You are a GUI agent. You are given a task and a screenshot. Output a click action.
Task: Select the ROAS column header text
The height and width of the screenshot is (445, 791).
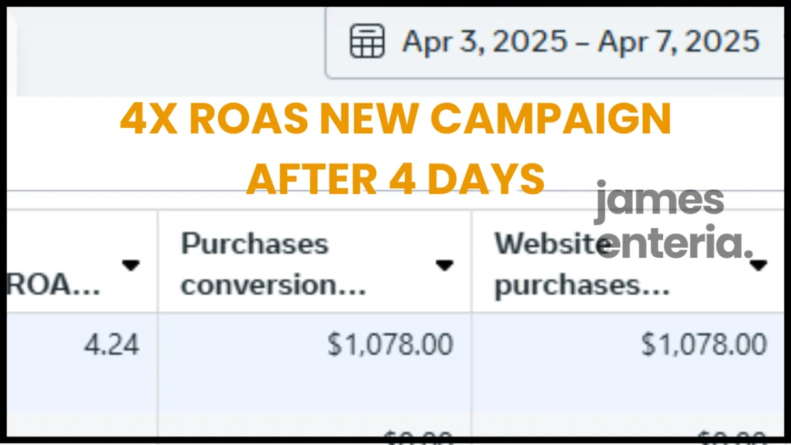[54, 285]
